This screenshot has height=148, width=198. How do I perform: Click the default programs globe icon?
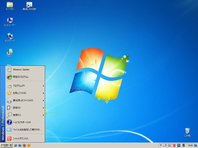[9, 77]
